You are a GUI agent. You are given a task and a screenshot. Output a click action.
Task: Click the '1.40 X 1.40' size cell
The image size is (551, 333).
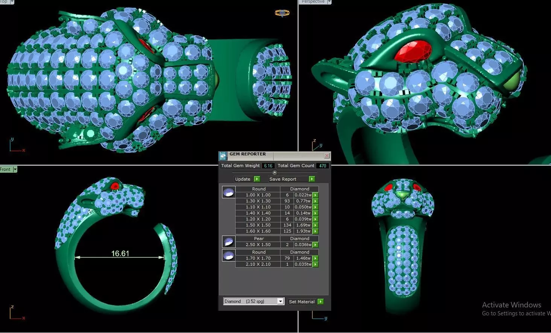click(x=258, y=213)
